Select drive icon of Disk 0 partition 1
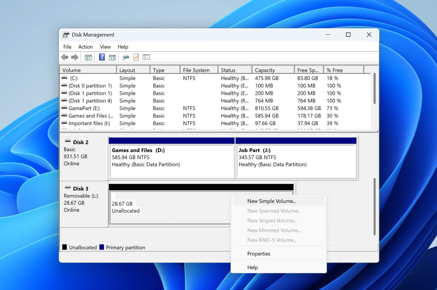 (x=64, y=85)
